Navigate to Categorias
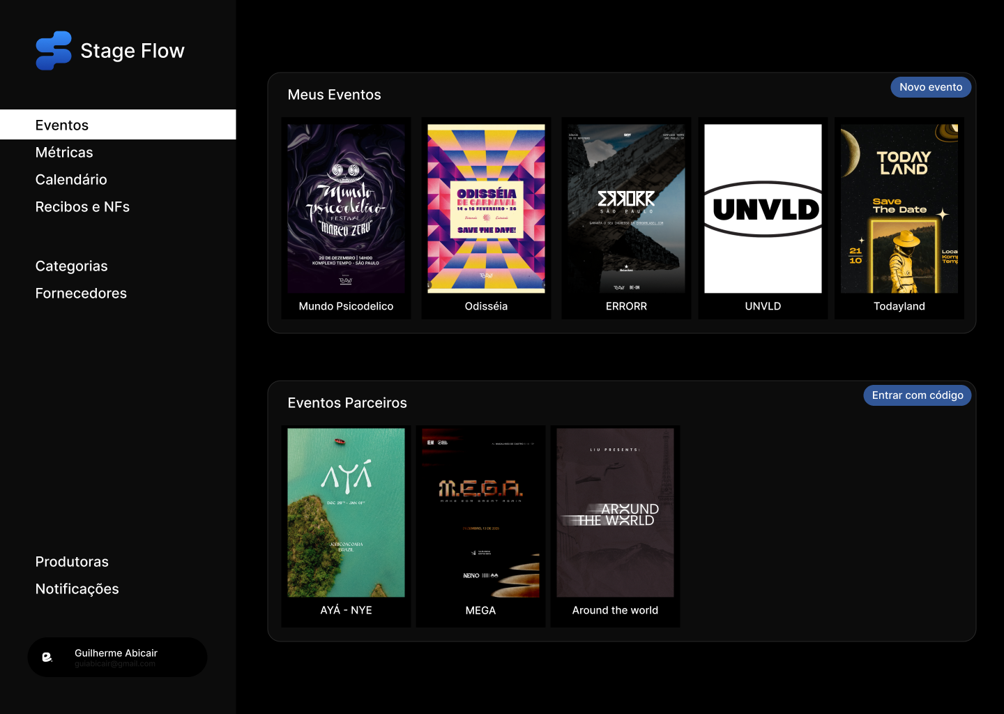1004x714 pixels. 72,266
